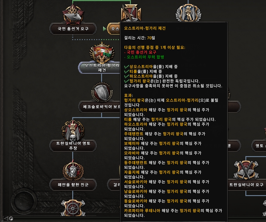Select the Austria-Hungary crossed flags icon

click(x=102, y=52)
